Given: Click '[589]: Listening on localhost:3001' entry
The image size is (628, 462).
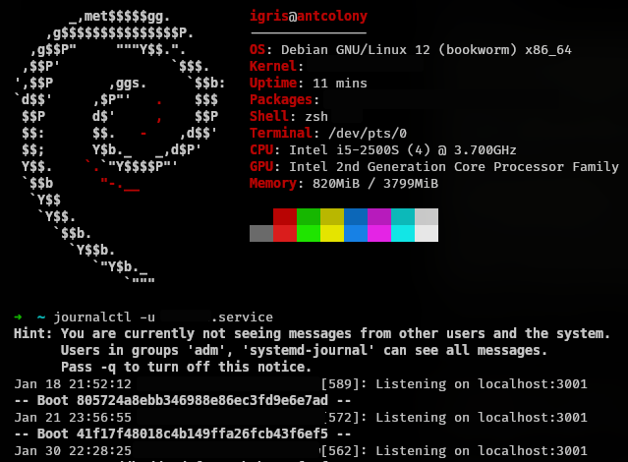Looking at the screenshot, I should coord(454,384).
